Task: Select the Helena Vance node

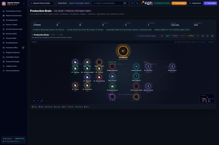Action: pyautogui.click(x=172, y=66)
